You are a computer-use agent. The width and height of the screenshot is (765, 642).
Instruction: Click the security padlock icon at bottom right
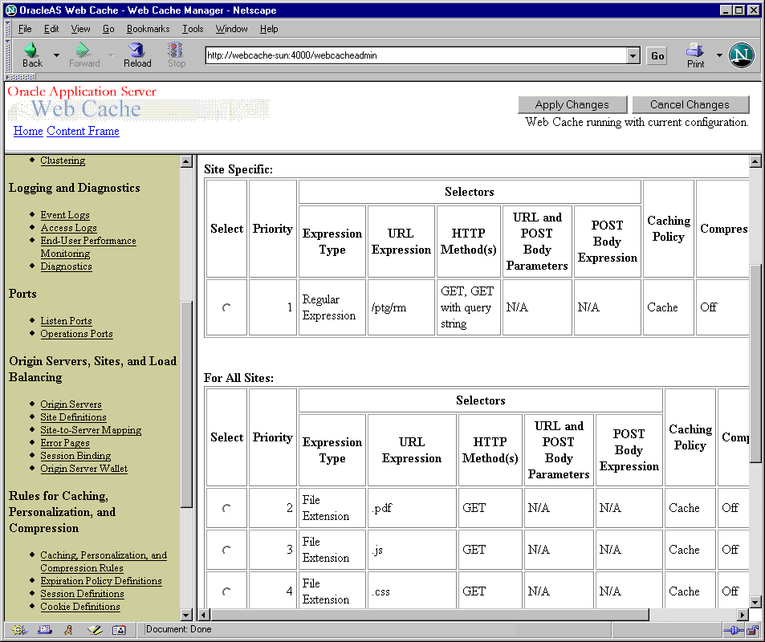click(751, 631)
